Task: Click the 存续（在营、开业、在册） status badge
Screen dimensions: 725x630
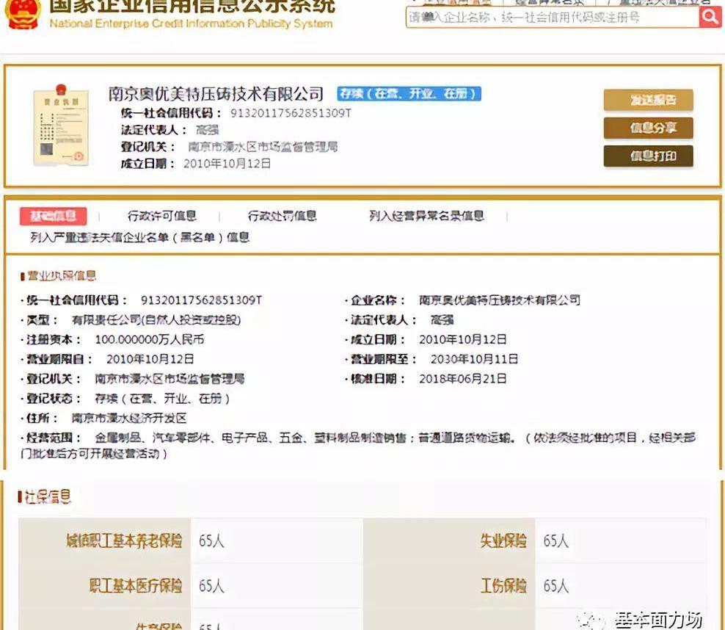Action: (409, 94)
